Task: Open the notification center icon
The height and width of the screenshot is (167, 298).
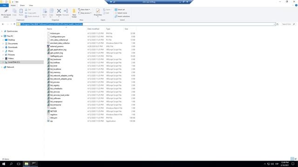Action: pos(293,164)
